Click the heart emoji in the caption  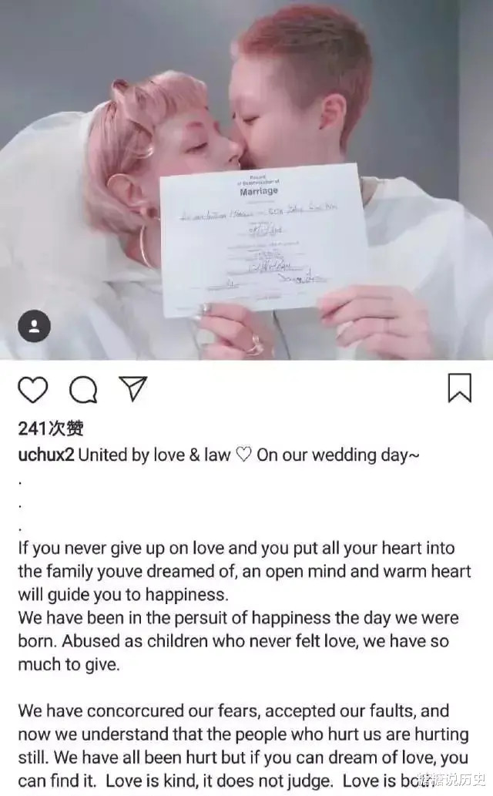[243, 455]
